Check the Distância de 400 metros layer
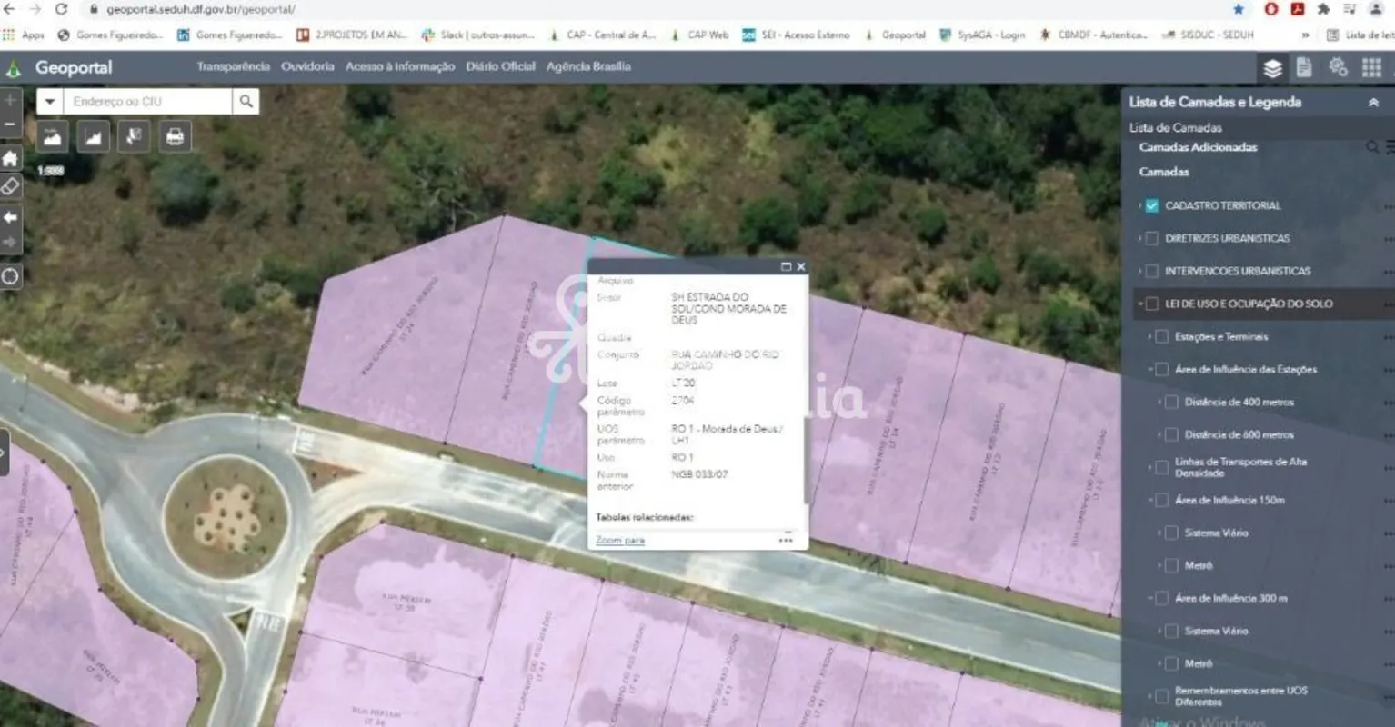Screen dimensions: 1395x727 click(1171, 403)
